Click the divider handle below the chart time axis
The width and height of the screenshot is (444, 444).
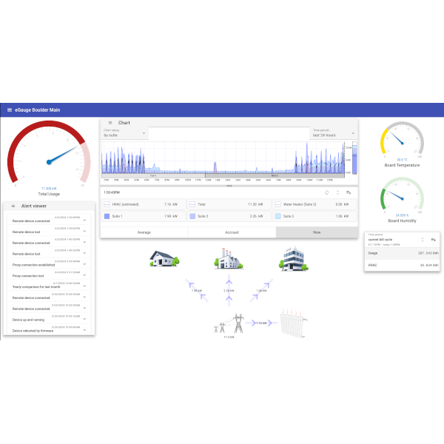pos(229,186)
